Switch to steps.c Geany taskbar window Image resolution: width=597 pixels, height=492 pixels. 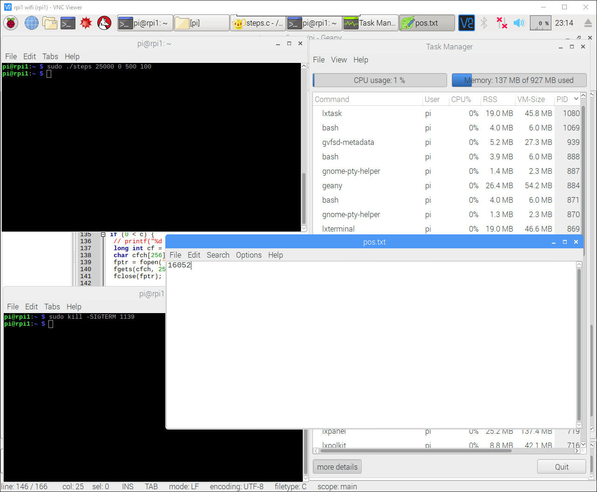tap(258, 23)
